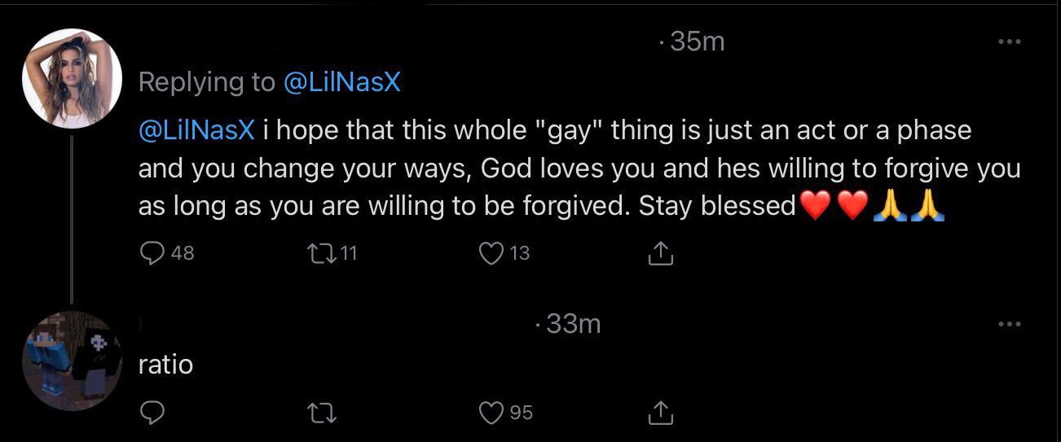Share the tweet addressed to @LilNasX

point(660,254)
